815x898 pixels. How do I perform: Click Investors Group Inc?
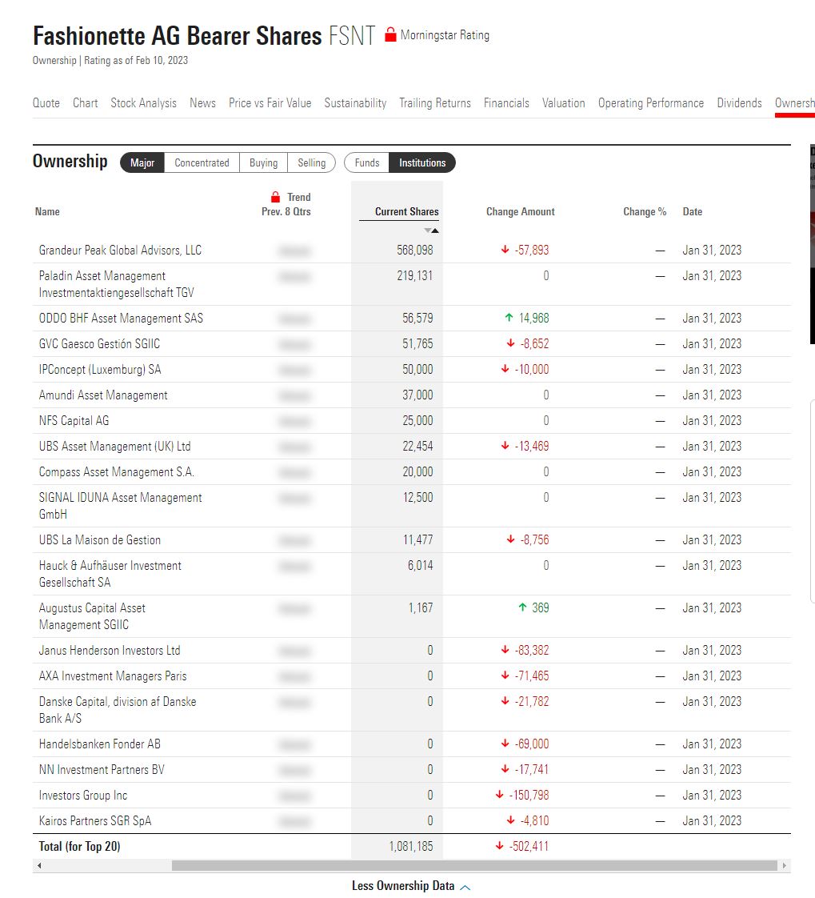point(83,796)
